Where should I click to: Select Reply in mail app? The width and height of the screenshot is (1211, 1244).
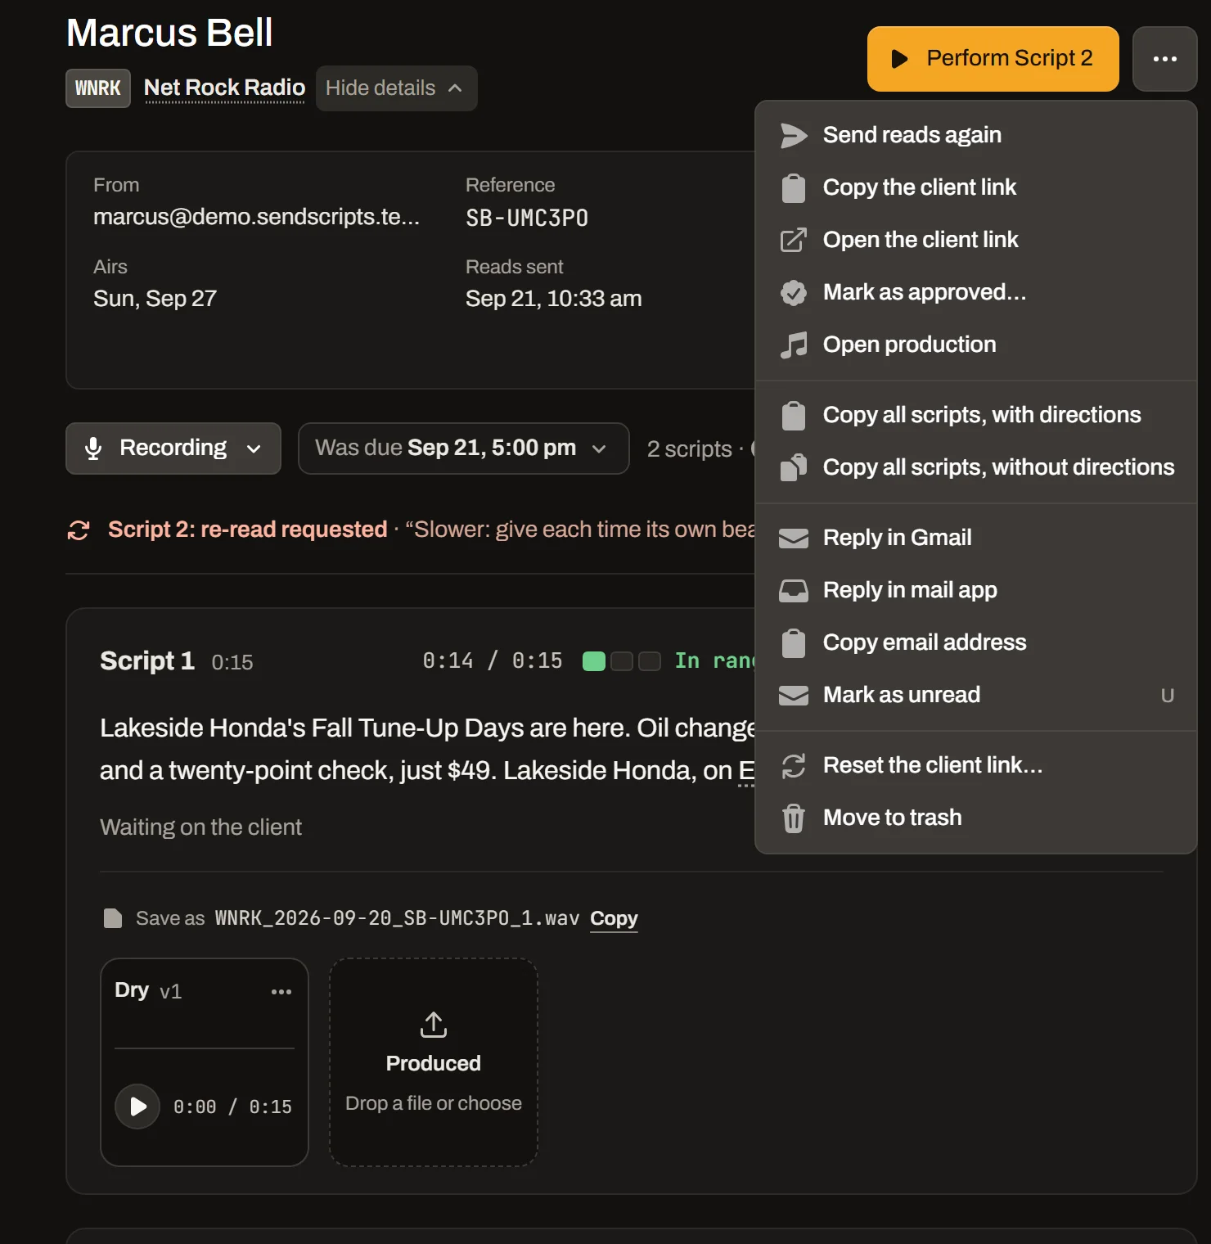click(x=975, y=590)
